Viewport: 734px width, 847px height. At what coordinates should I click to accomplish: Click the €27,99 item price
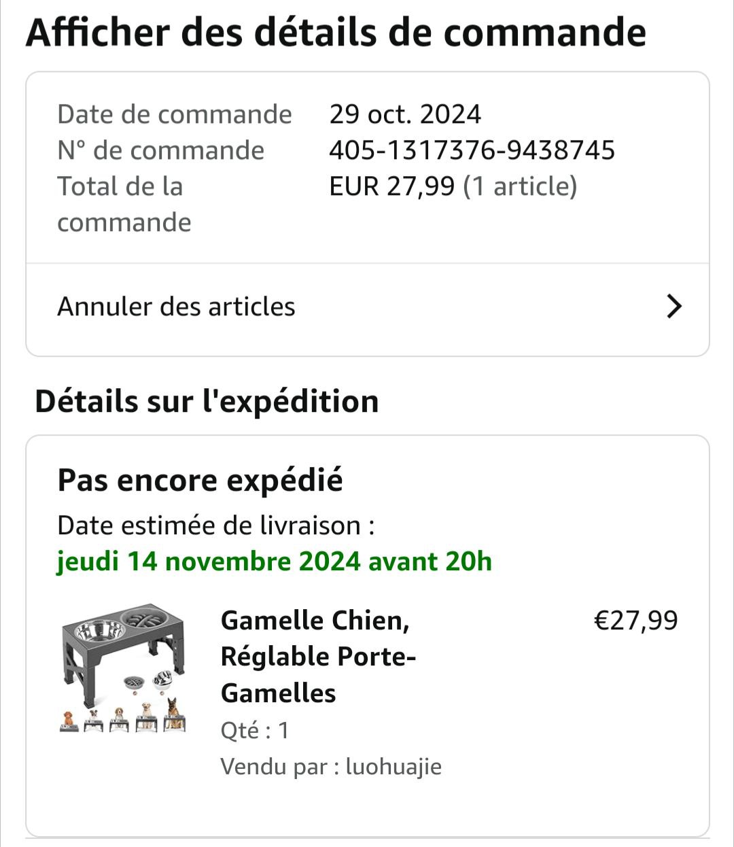coord(635,621)
